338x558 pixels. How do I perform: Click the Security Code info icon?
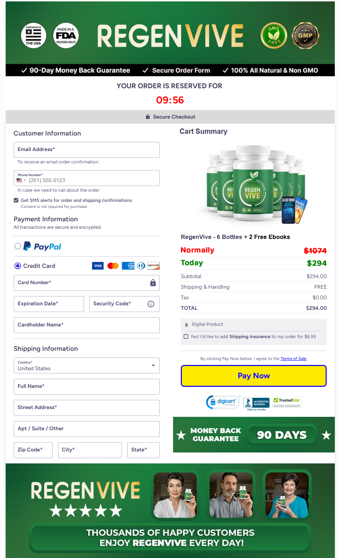(x=151, y=304)
